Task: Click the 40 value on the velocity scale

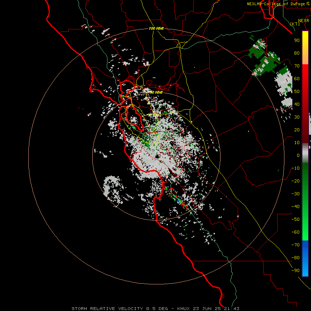Action: point(297,104)
